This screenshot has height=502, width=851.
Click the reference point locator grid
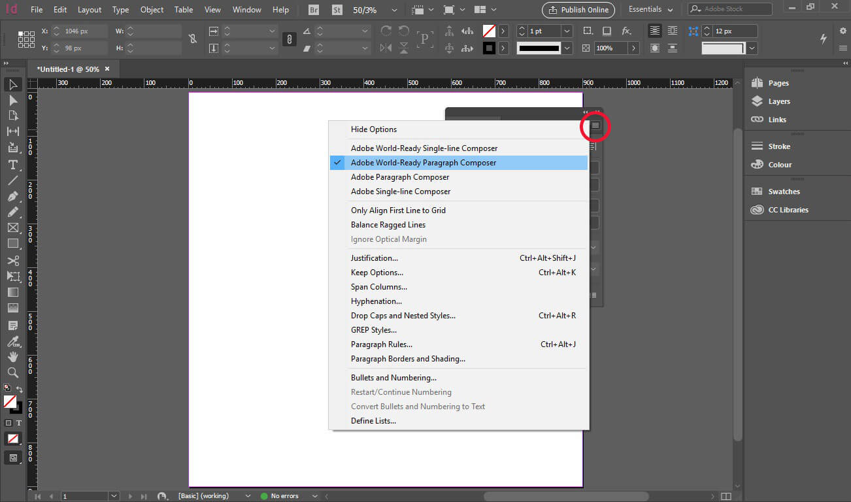coord(26,39)
